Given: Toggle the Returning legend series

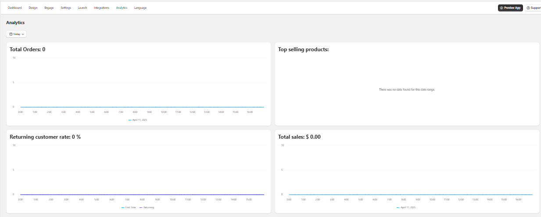Looking at the screenshot, I should (147, 207).
